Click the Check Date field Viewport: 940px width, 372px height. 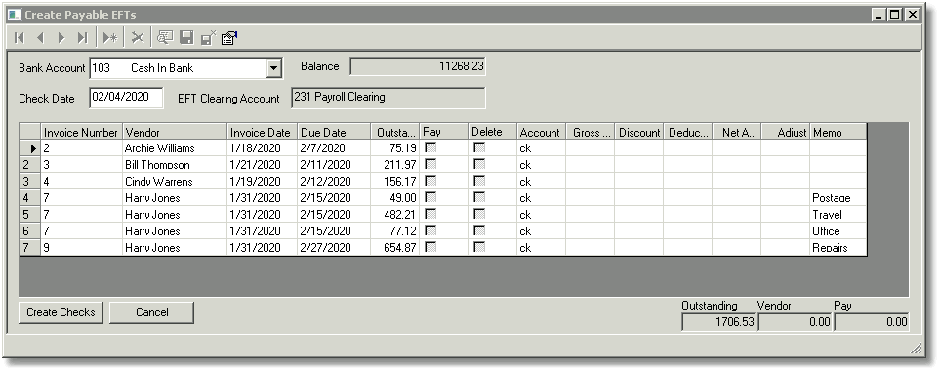[x=126, y=98]
